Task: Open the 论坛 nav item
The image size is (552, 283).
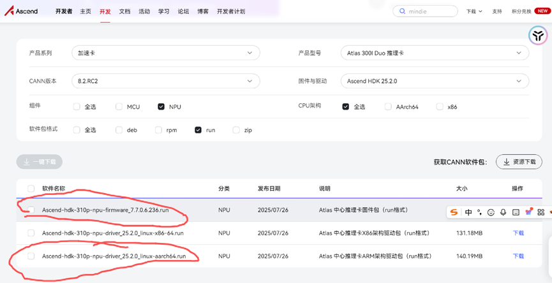Action: click(183, 11)
